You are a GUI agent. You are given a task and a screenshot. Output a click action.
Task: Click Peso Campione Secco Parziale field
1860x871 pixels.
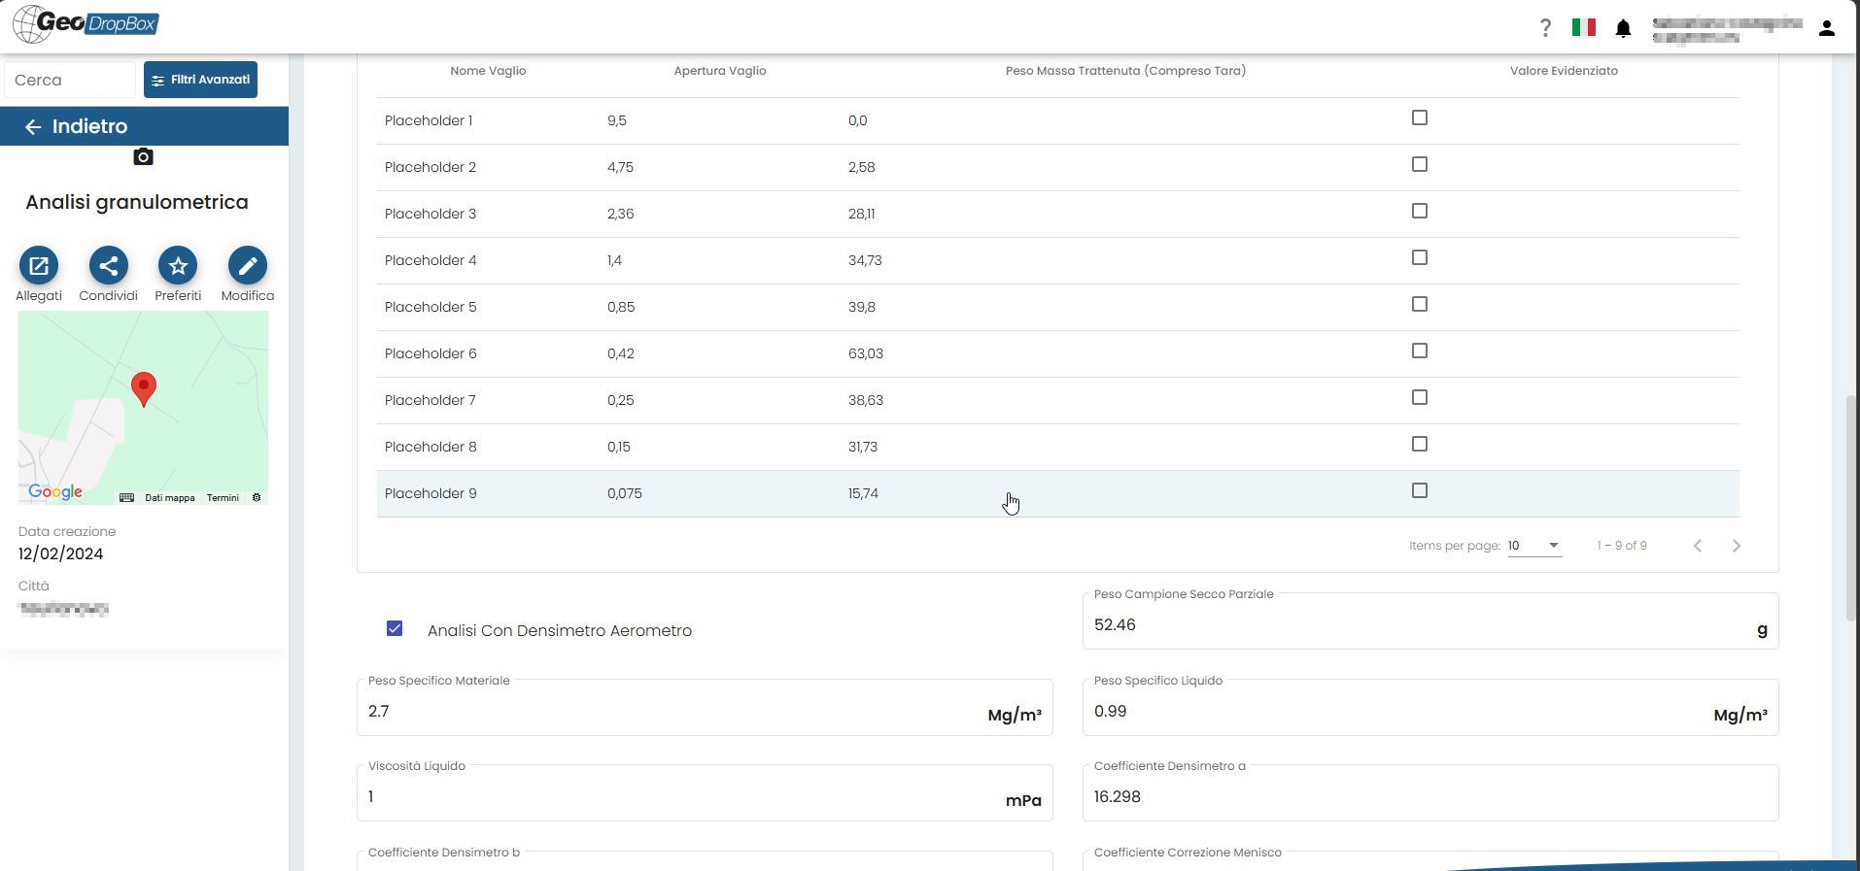click(x=1430, y=621)
